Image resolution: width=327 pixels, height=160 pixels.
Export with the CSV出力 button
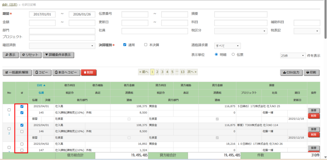pyautogui.click(x=291, y=72)
